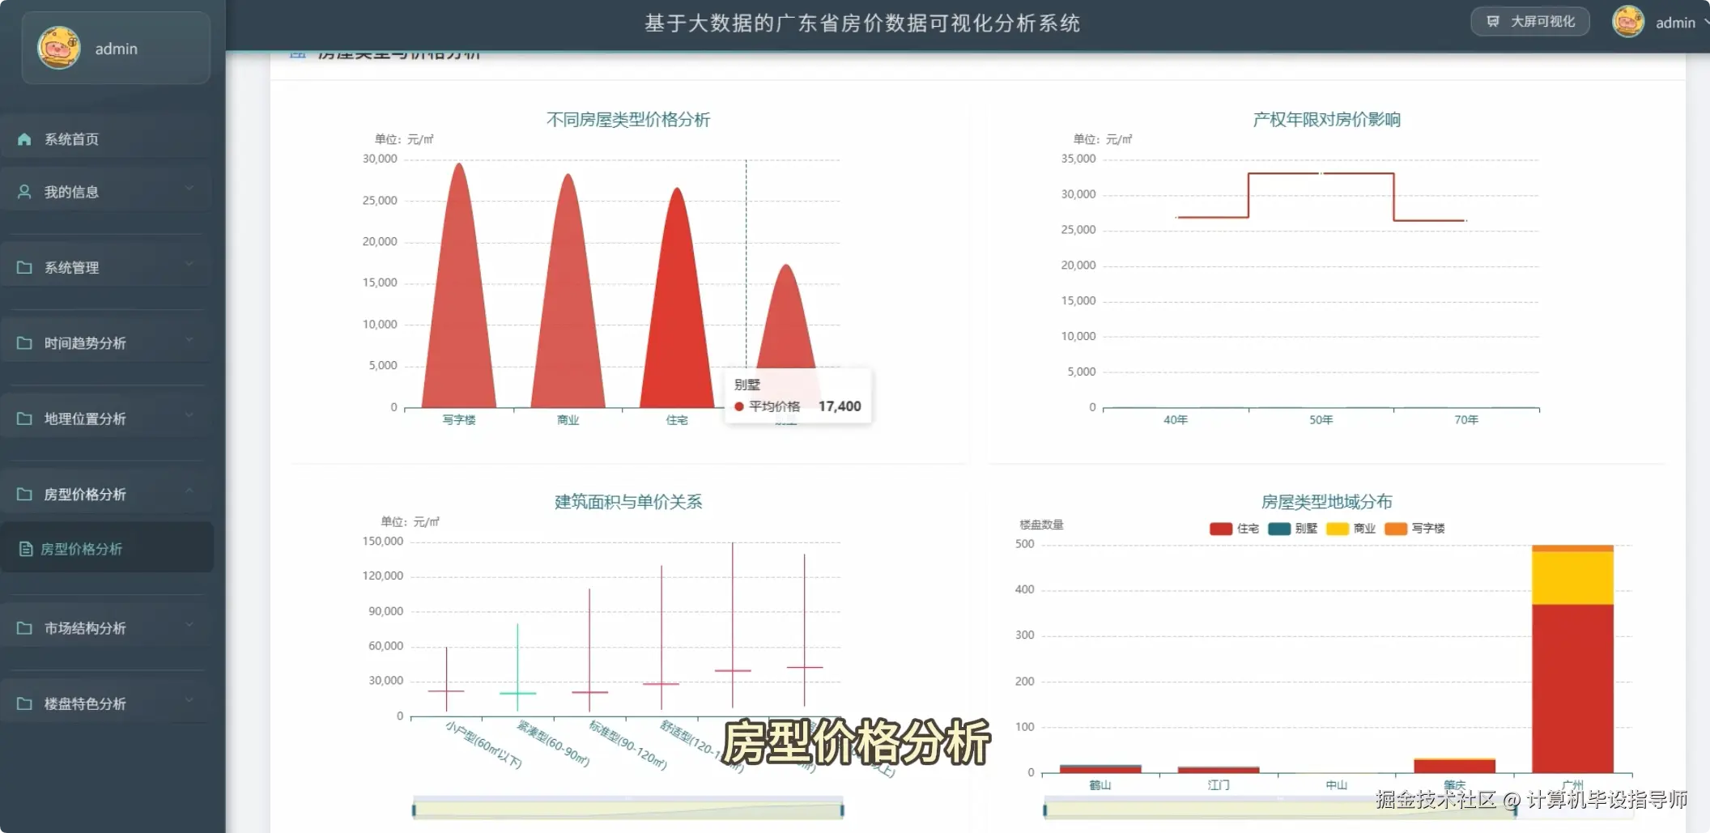The height and width of the screenshot is (833, 1710).
Task: Toggle the 住宅 legend series
Action: tap(1234, 529)
